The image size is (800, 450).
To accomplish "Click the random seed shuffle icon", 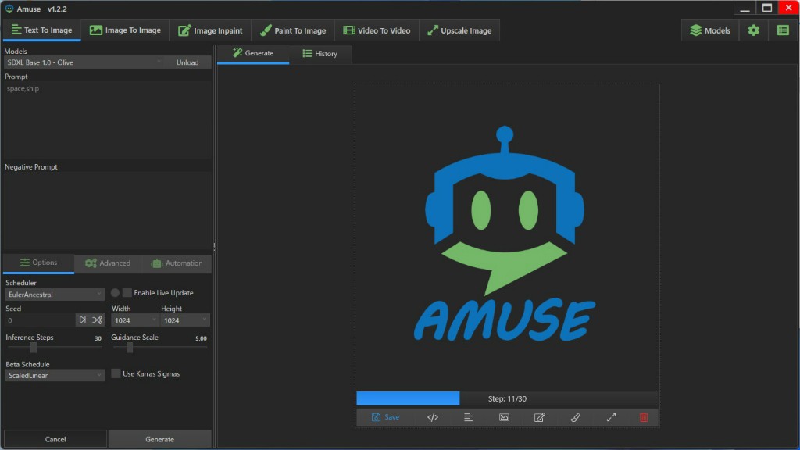I will pyautogui.click(x=97, y=320).
